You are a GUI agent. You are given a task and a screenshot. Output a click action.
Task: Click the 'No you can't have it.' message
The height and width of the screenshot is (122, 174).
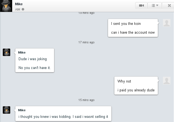tap(35, 68)
